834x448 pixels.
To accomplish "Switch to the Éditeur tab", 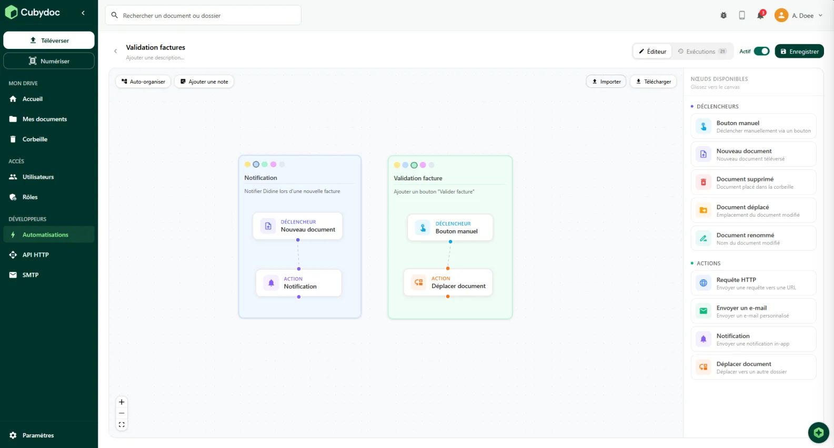I will click(x=652, y=51).
